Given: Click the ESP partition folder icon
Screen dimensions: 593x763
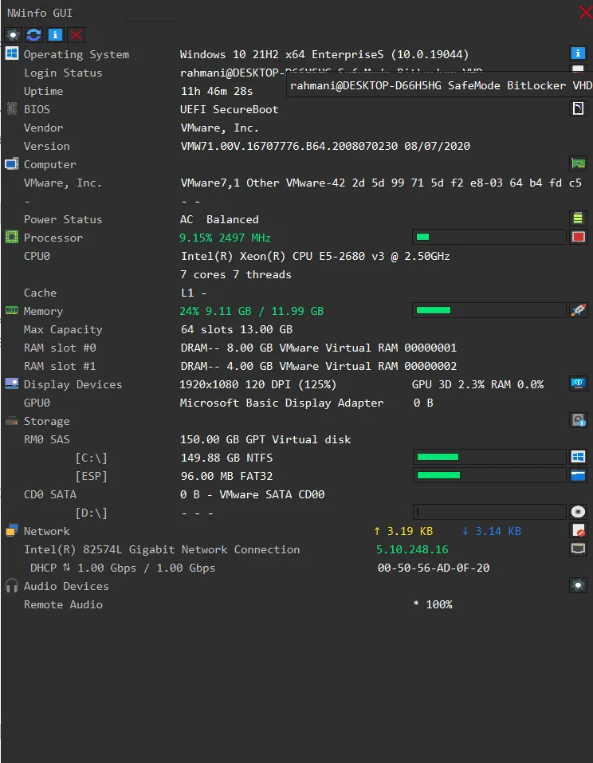Looking at the screenshot, I should coord(578,475).
